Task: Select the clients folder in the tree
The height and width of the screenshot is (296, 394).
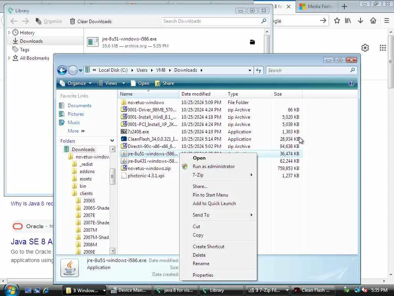Action: [x=86, y=193]
